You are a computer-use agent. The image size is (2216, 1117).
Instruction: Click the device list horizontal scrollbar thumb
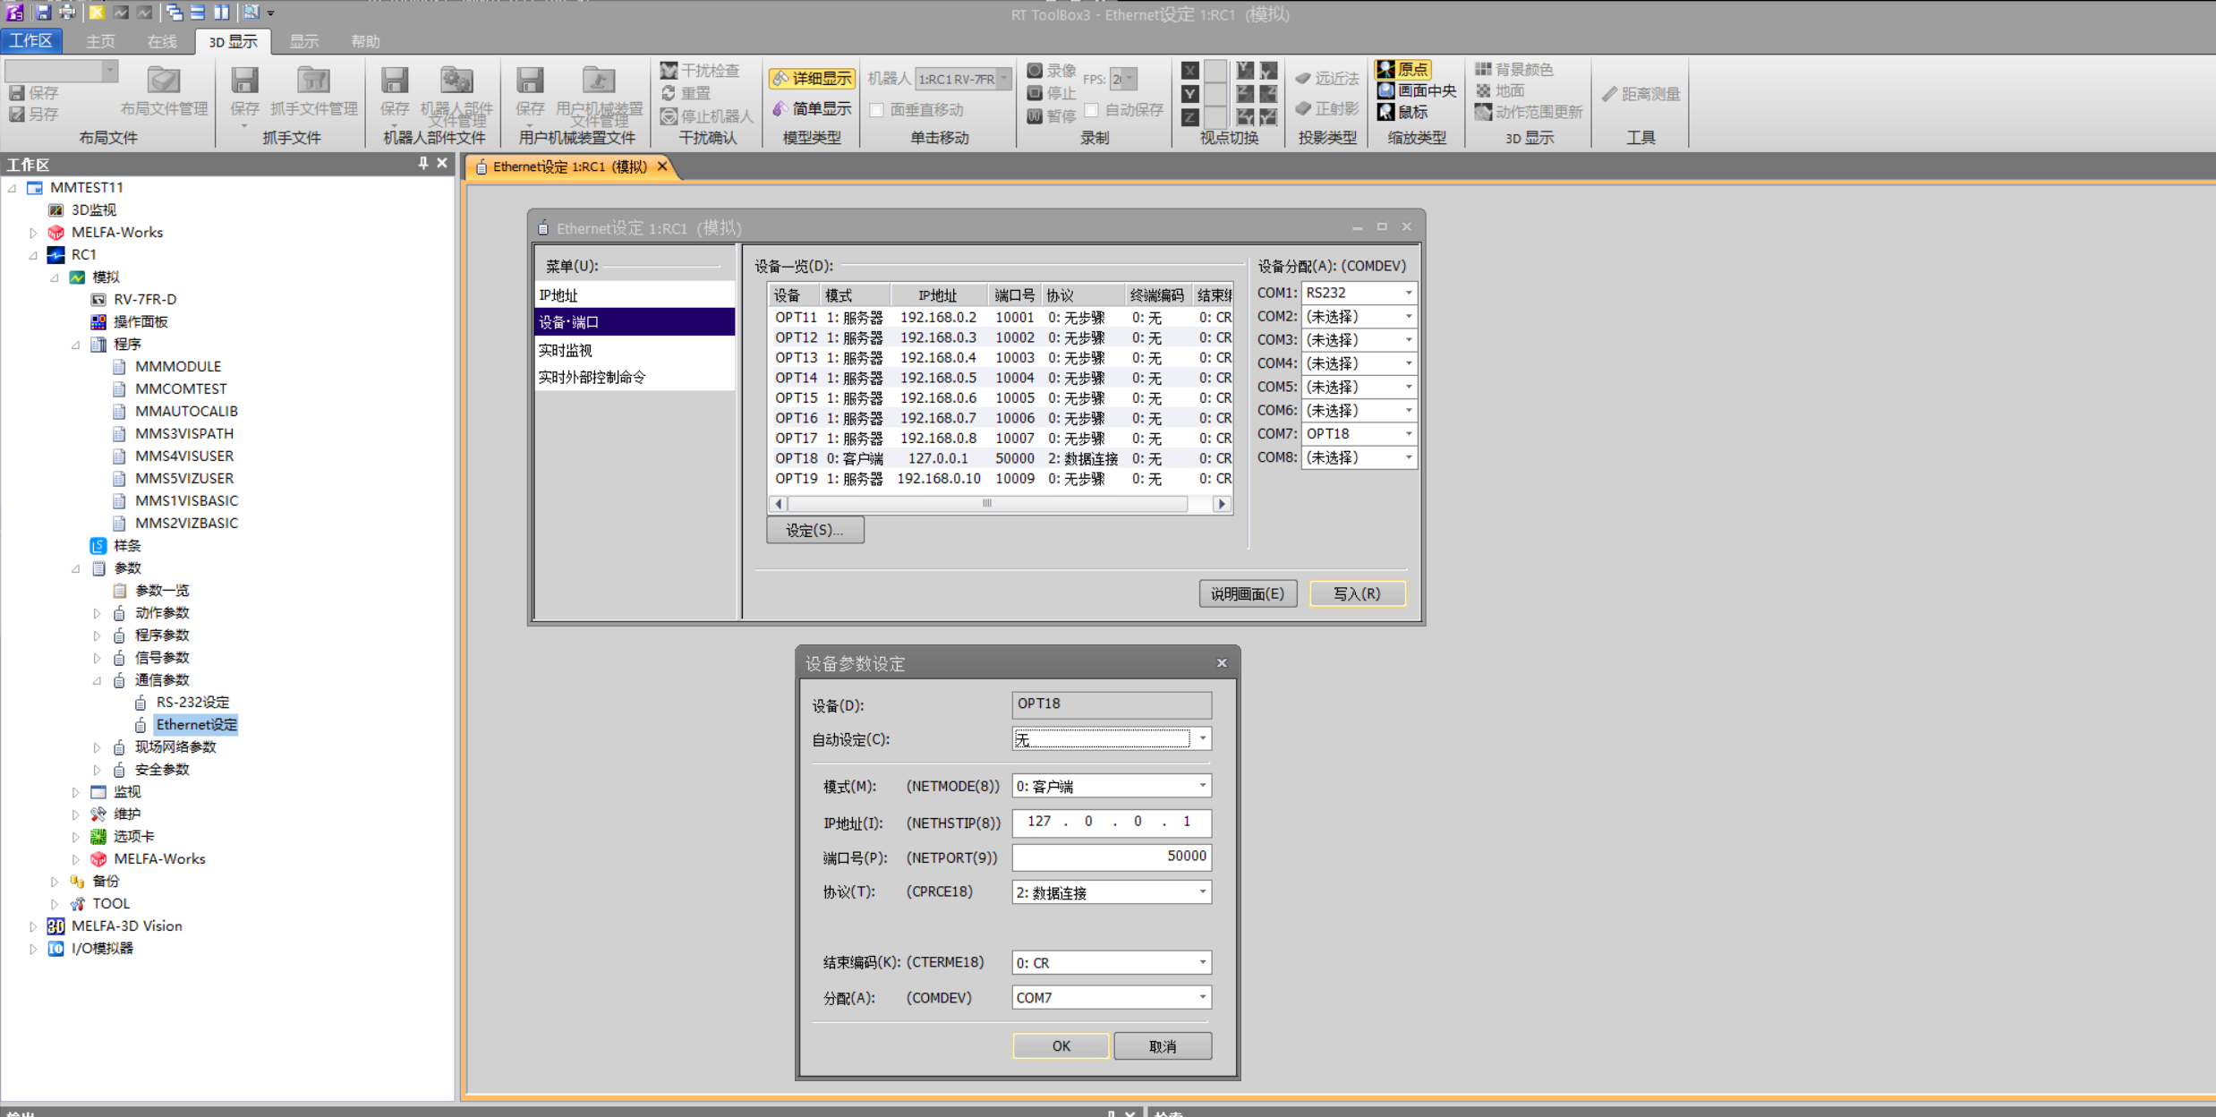[x=986, y=504]
